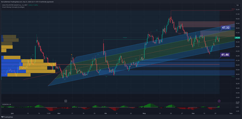
Task: Click the 41,46 price callout label
Action: (225, 55)
